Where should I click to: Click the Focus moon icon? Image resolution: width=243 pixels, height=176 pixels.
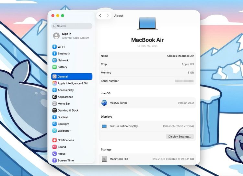click(54, 154)
